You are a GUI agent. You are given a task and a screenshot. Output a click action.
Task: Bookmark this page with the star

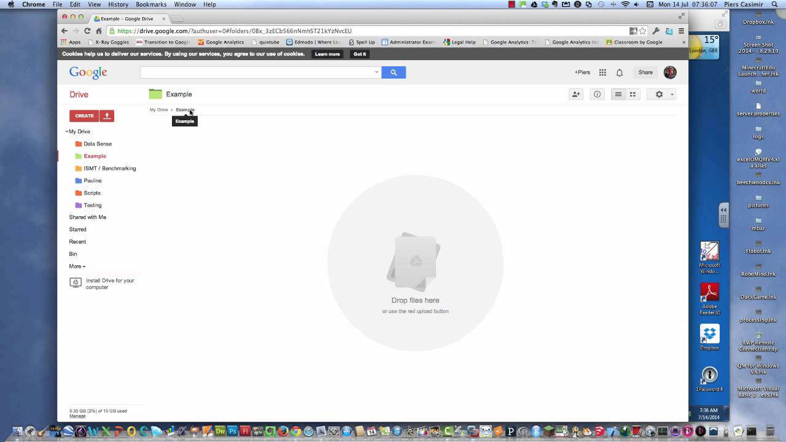[x=643, y=31]
